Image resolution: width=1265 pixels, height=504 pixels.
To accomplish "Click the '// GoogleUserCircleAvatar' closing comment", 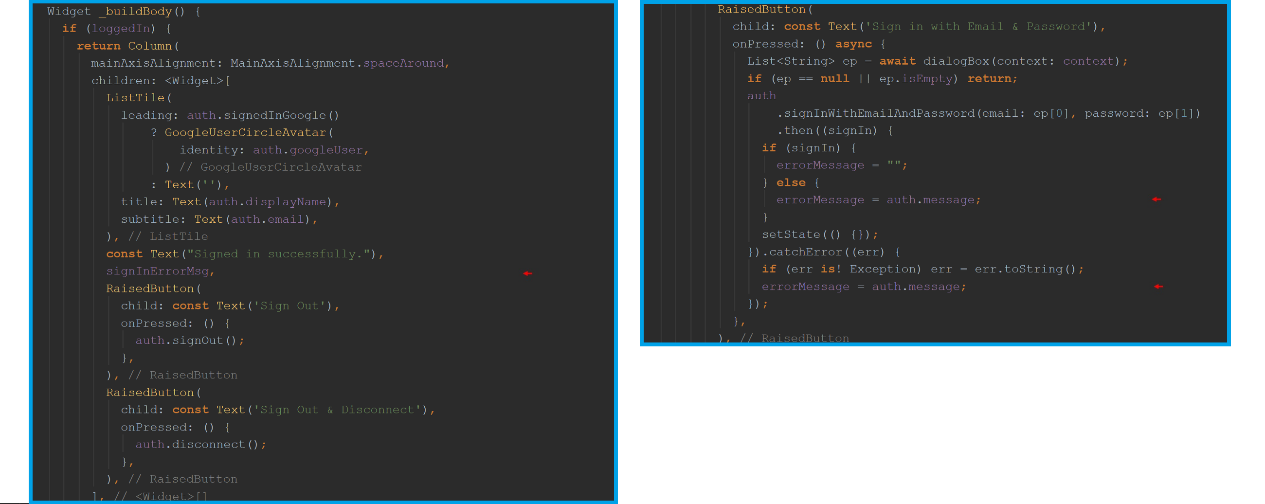I will pyautogui.click(x=271, y=167).
